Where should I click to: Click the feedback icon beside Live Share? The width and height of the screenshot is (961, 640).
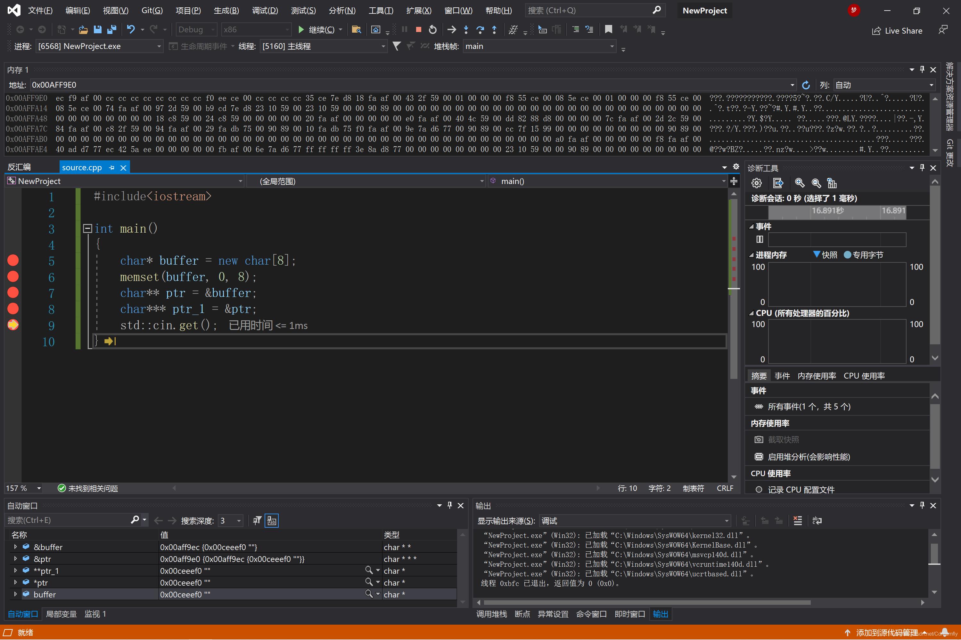pyautogui.click(x=943, y=30)
